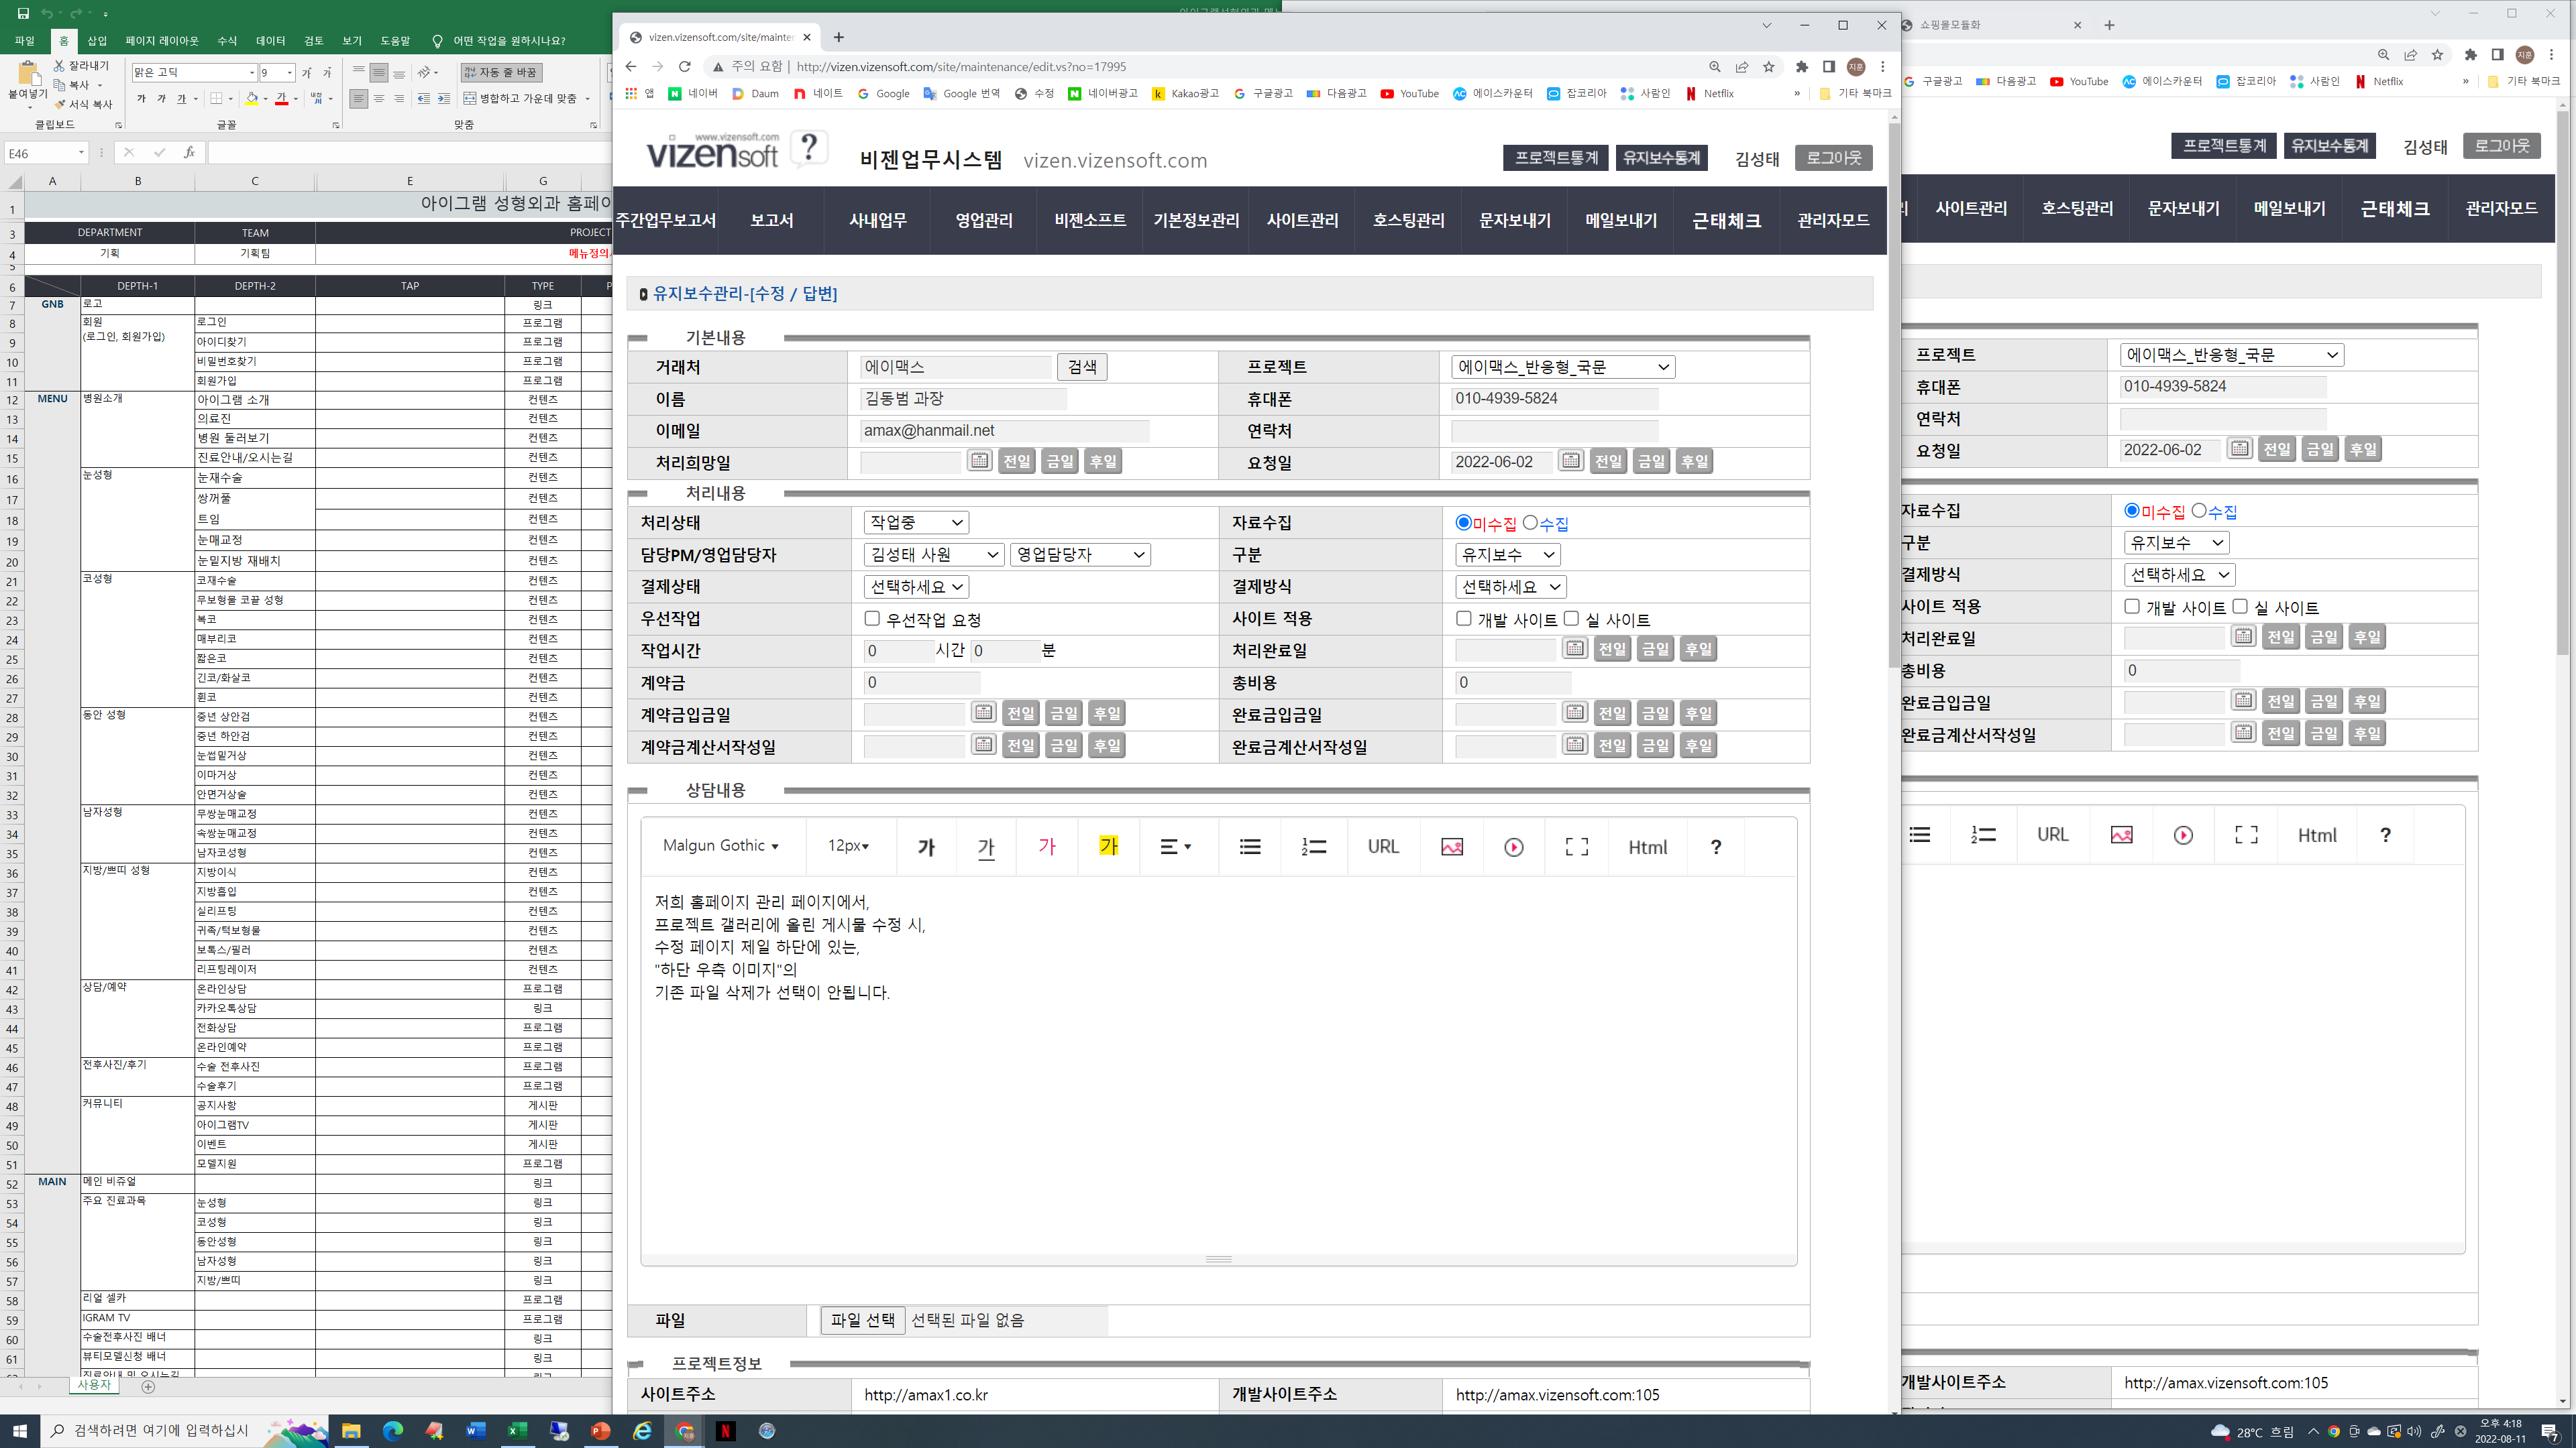Open Excel from the Windows taskbar
The height and width of the screenshot is (1448, 2576).
(517, 1431)
